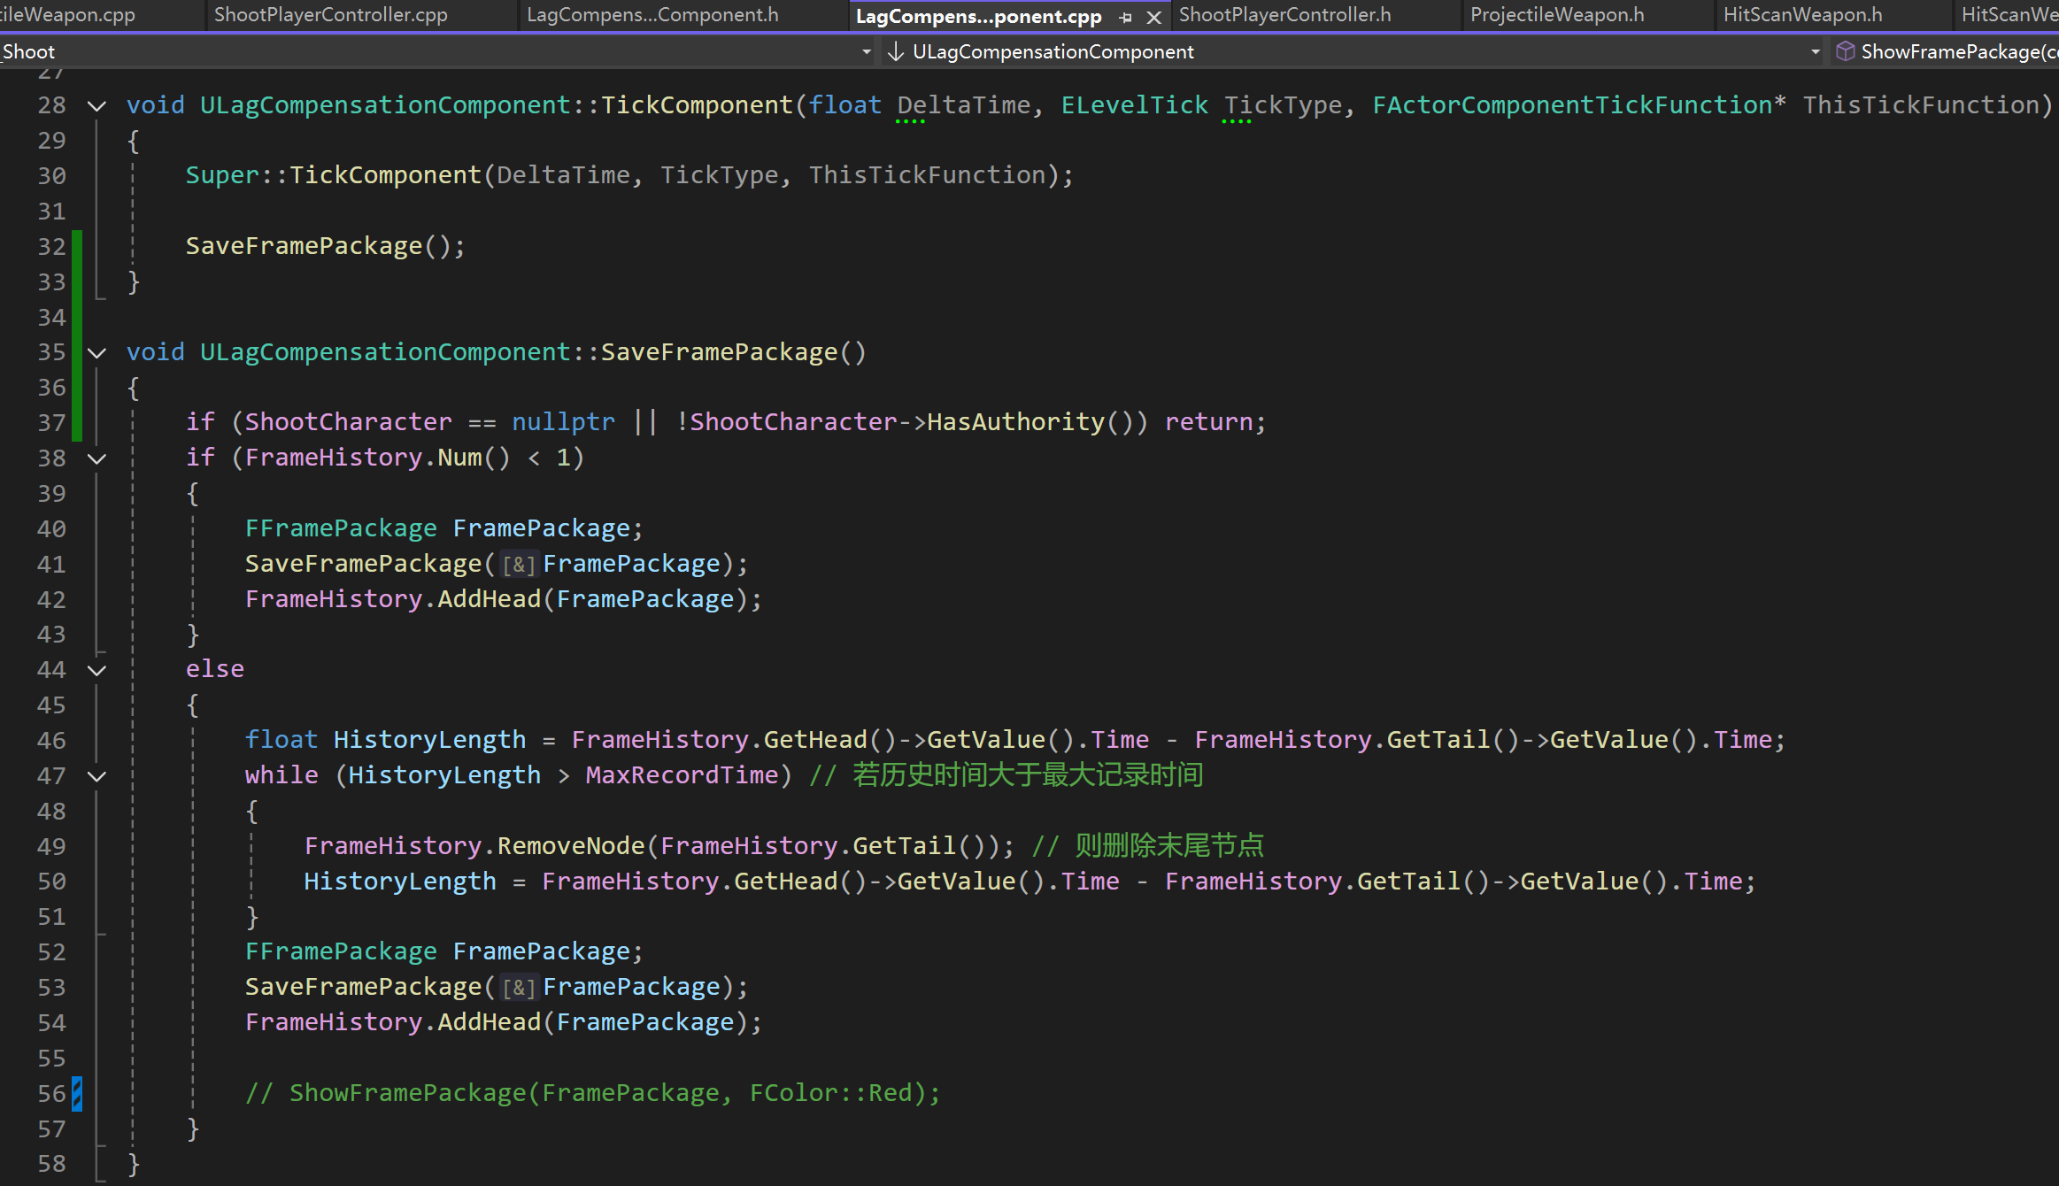Close the active LagCompens...ponent.cpp tab
The image size is (2059, 1186).
point(1153,17)
